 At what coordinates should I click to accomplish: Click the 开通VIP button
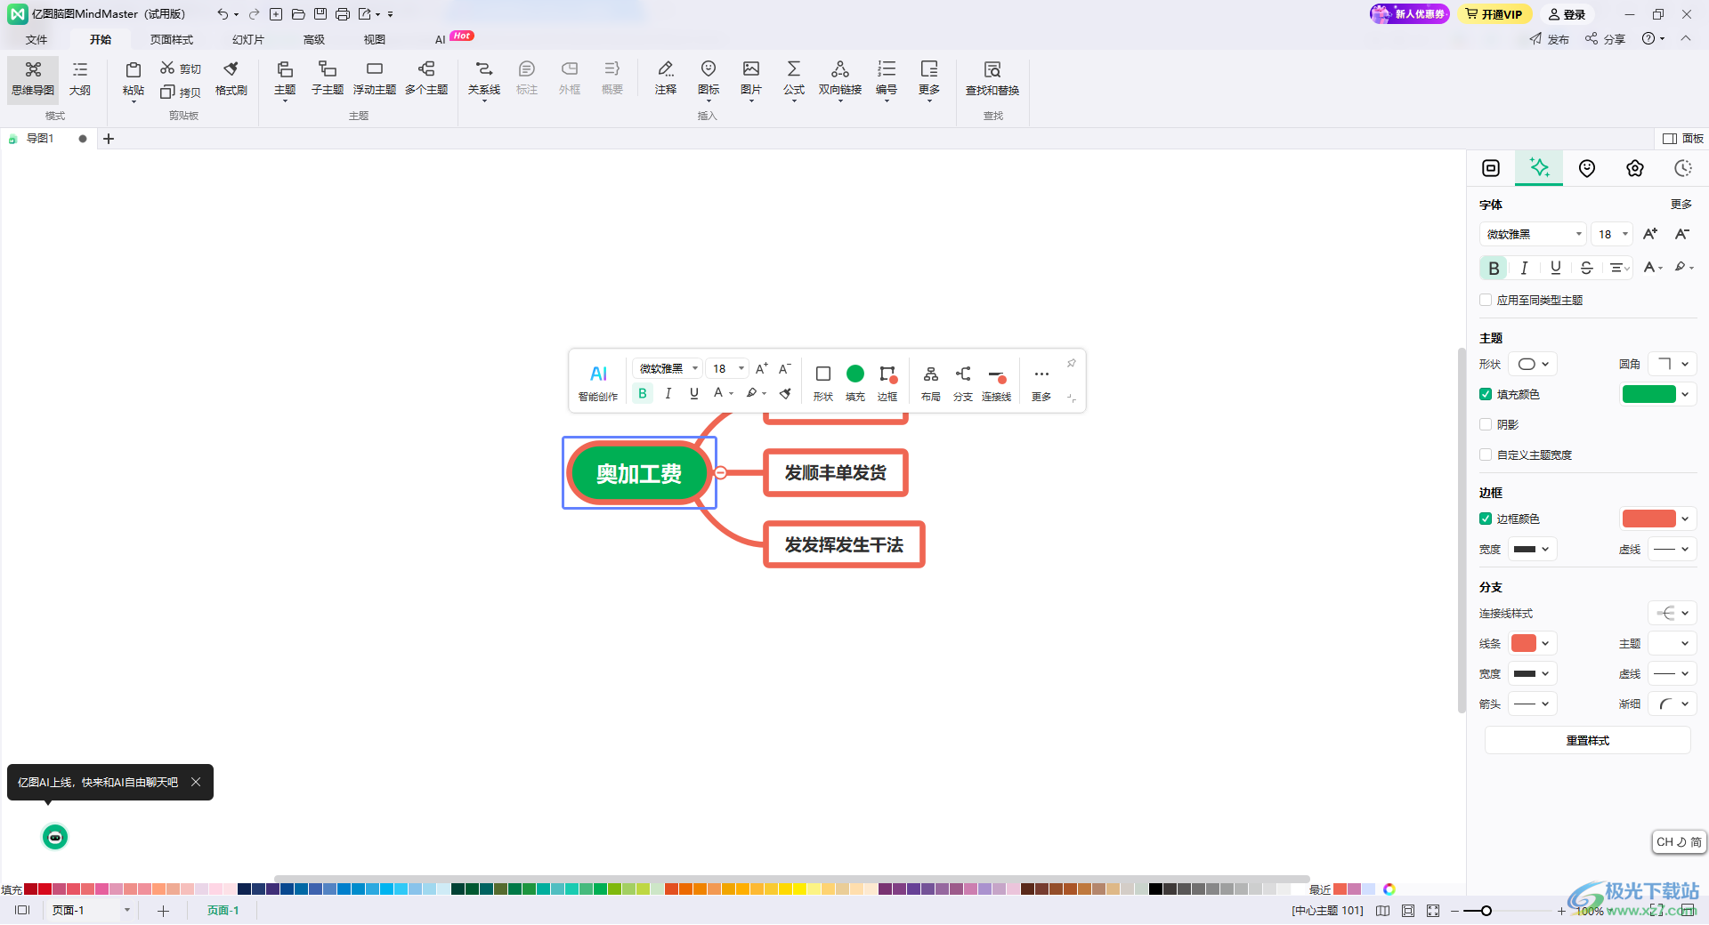coord(1494,14)
